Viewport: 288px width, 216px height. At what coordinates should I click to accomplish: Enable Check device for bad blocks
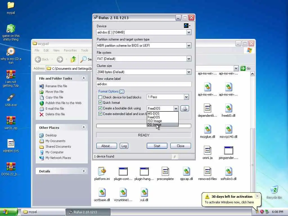(100, 97)
